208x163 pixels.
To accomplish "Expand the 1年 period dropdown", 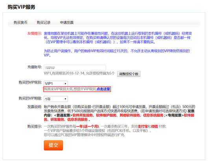I will 56,99.
